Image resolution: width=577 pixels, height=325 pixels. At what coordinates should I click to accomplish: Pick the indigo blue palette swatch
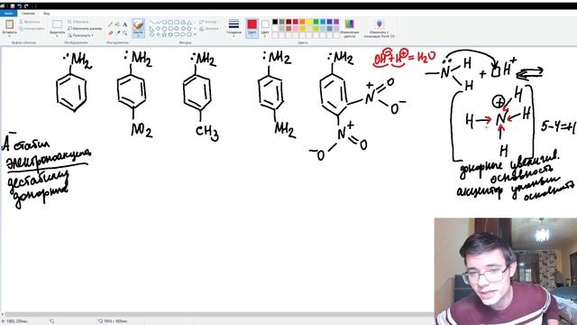pos(329,22)
